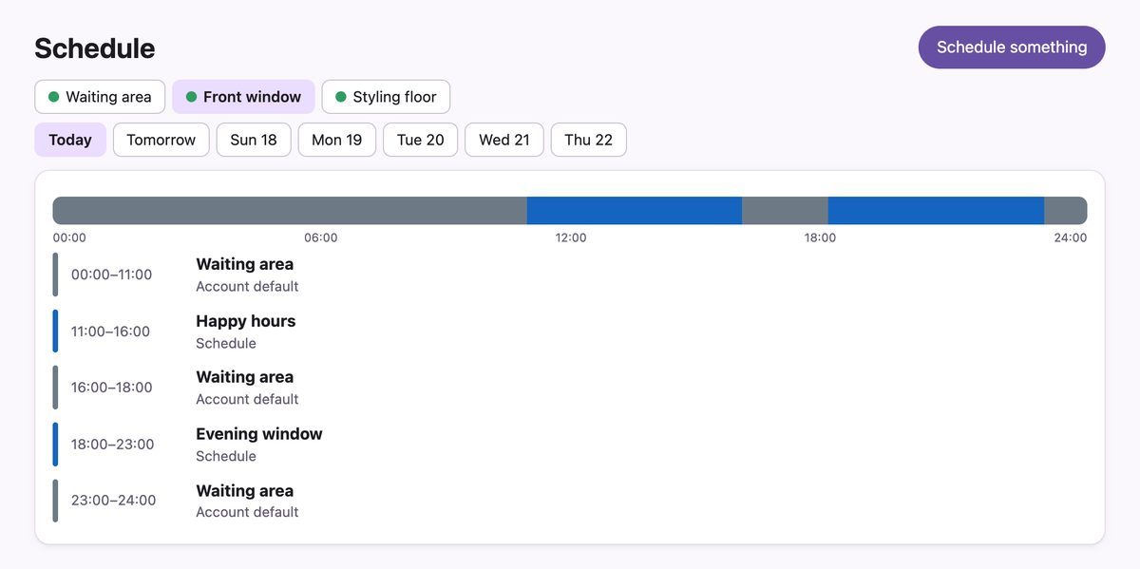Click the 06:00 timeline axis label
The width and height of the screenshot is (1140, 569).
(321, 237)
